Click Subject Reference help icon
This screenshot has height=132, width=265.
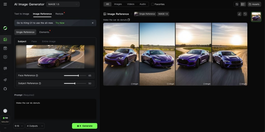tap(40, 83)
